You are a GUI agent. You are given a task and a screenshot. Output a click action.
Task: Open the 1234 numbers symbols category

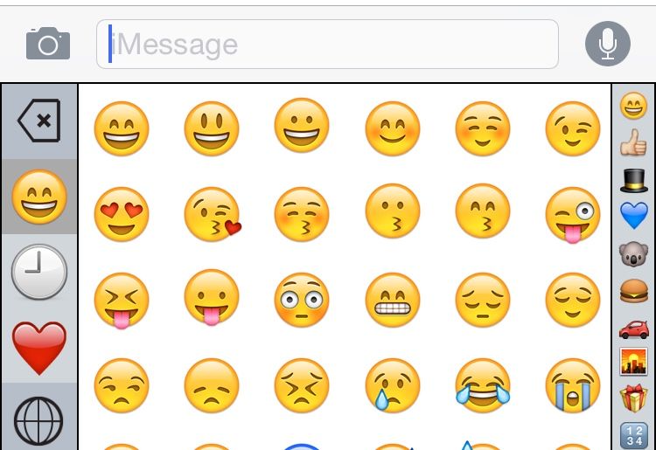click(x=633, y=435)
